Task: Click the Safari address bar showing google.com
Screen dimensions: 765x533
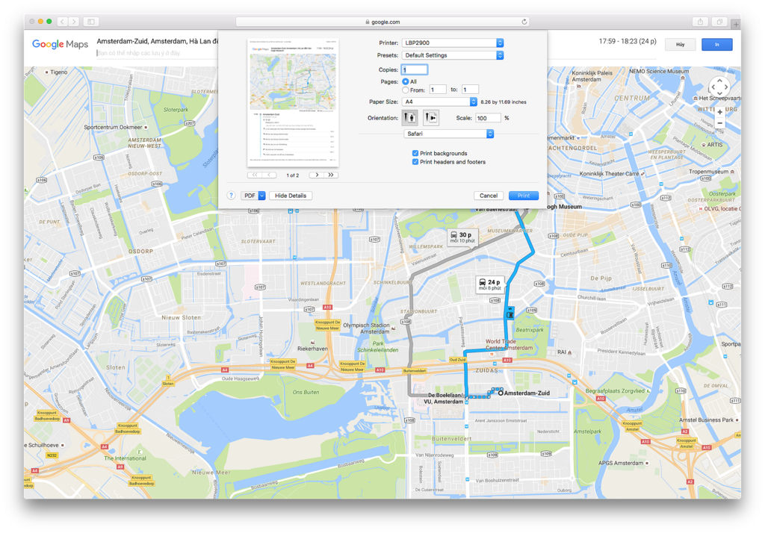Action: 382,22
